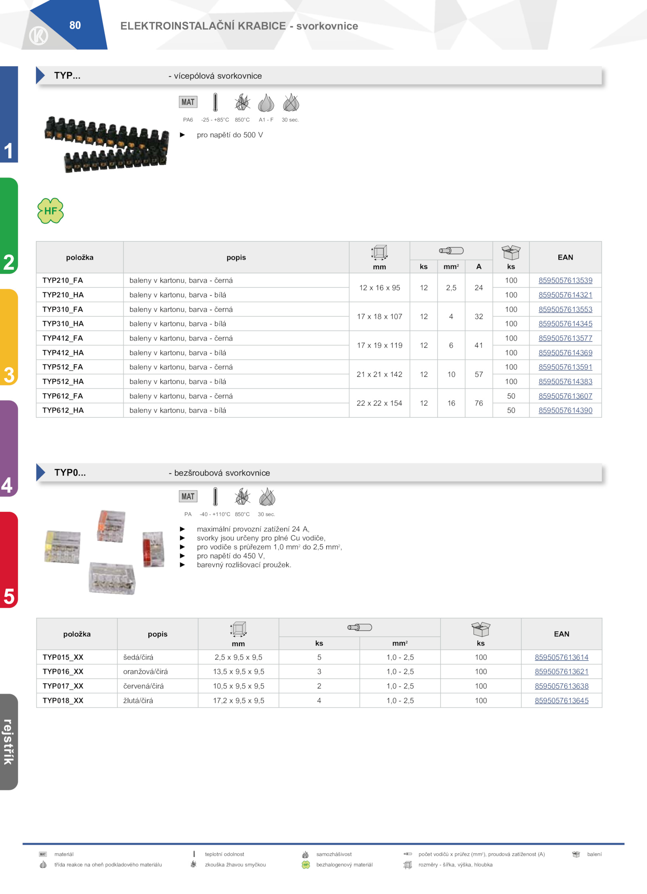Open the gray 'rejstřík' index tab
This screenshot has height=894, width=647.
pos(9,742)
